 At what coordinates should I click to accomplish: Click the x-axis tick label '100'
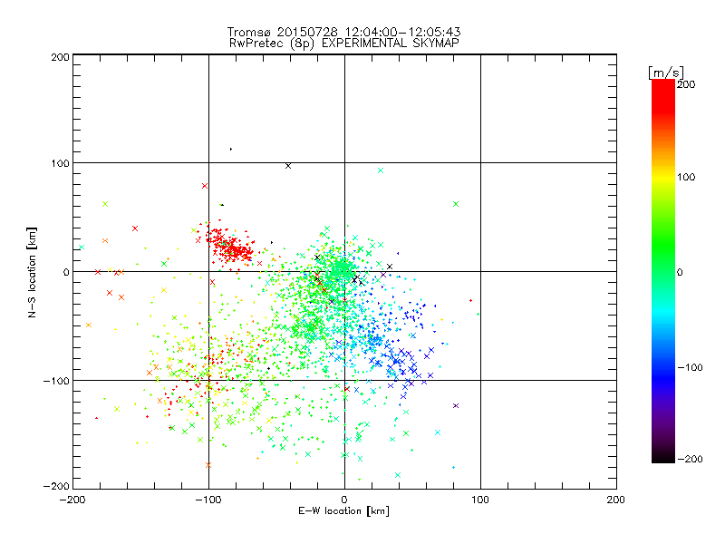[x=480, y=500]
